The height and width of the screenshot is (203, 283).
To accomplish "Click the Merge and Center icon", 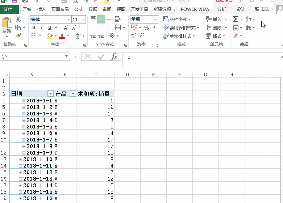I will (x=118, y=28).
